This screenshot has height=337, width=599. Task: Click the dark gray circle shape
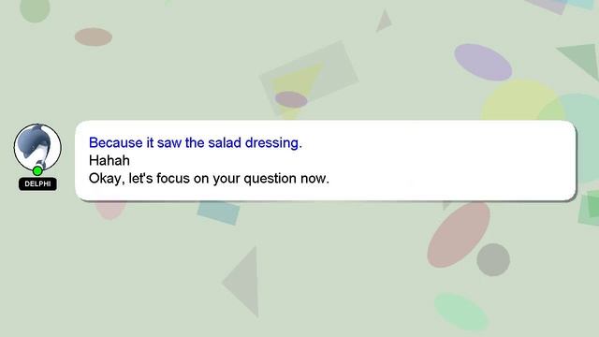coord(493,260)
